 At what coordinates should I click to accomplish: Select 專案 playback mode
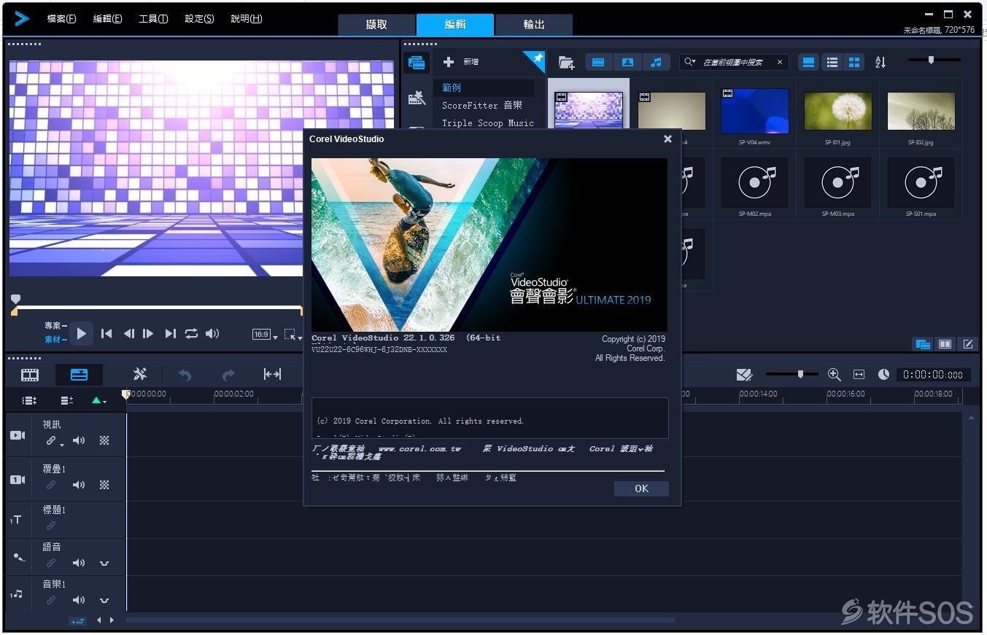pos(55,326)
